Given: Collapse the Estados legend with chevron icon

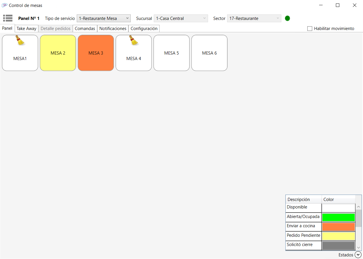Looking at the screenshot, I should [358, 255].
